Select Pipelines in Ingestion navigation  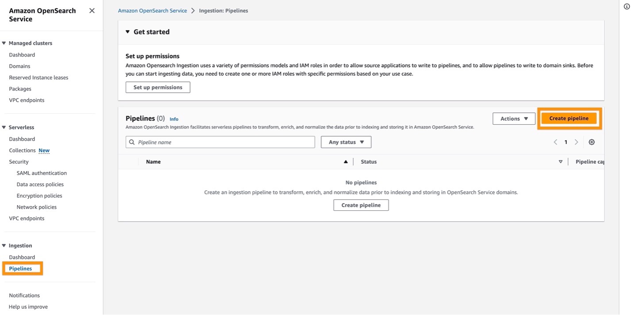tap(20, 269)
